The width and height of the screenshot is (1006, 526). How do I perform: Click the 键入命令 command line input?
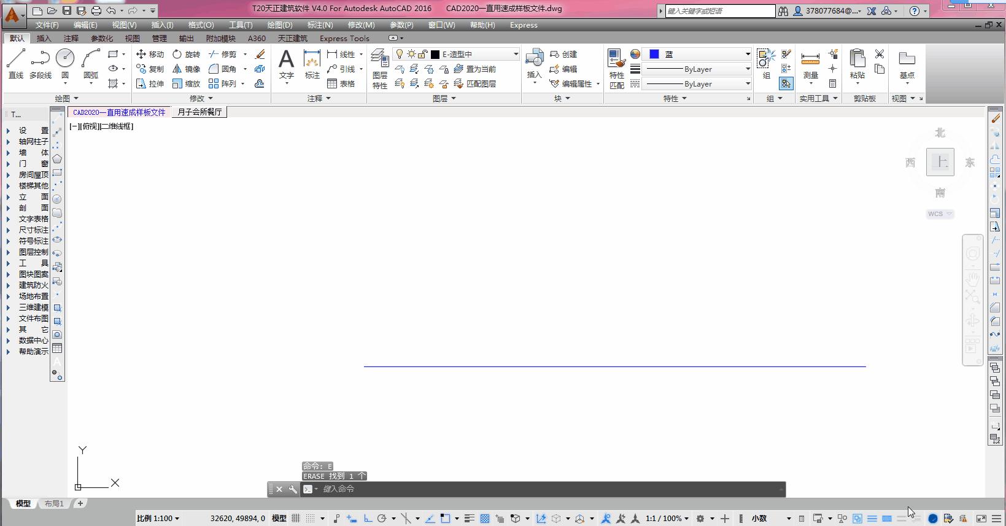point(546,489)
